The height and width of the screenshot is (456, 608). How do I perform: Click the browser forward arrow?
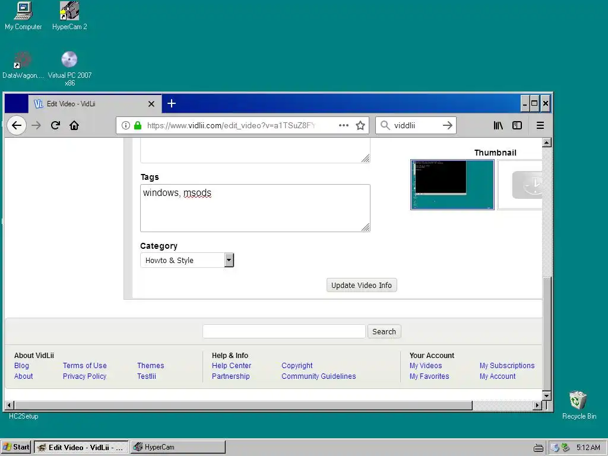click(x=36, y=125)
